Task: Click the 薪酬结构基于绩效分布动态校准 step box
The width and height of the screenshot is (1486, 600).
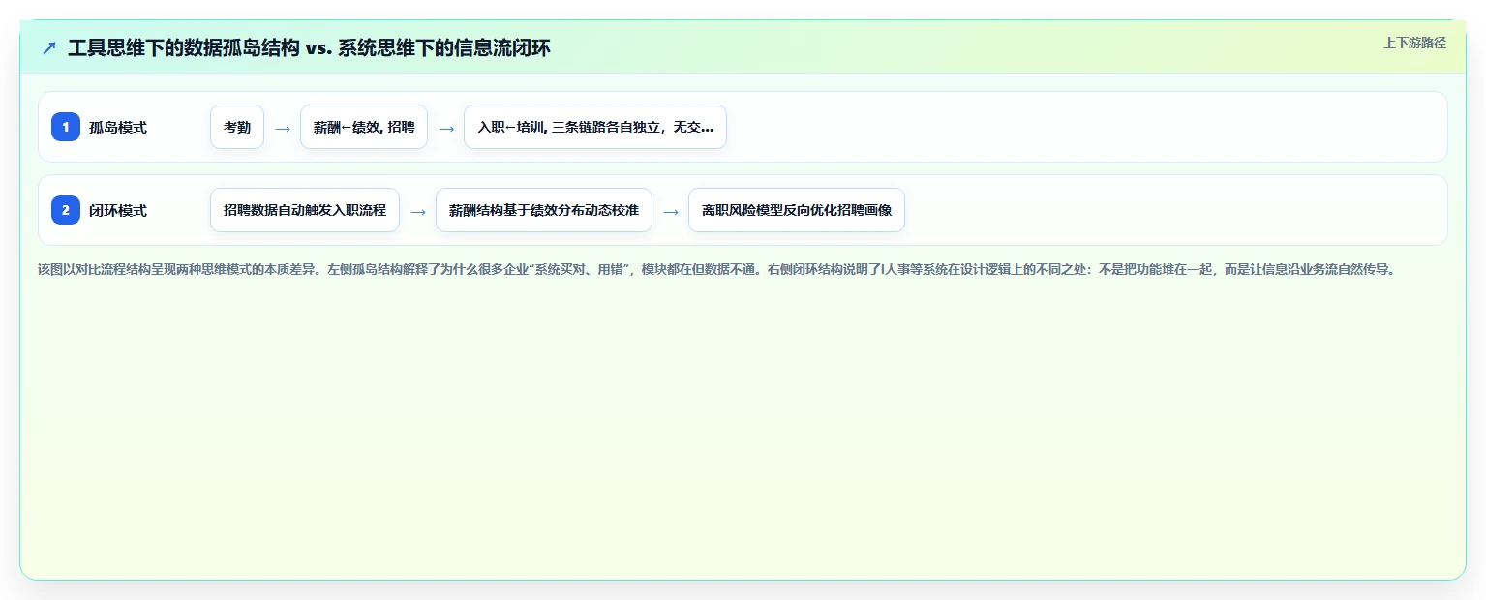Action: pos(544,210)
